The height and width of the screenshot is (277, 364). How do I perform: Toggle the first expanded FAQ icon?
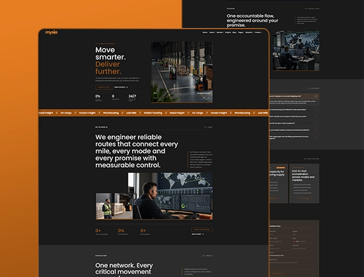click(x=316, y=96)
